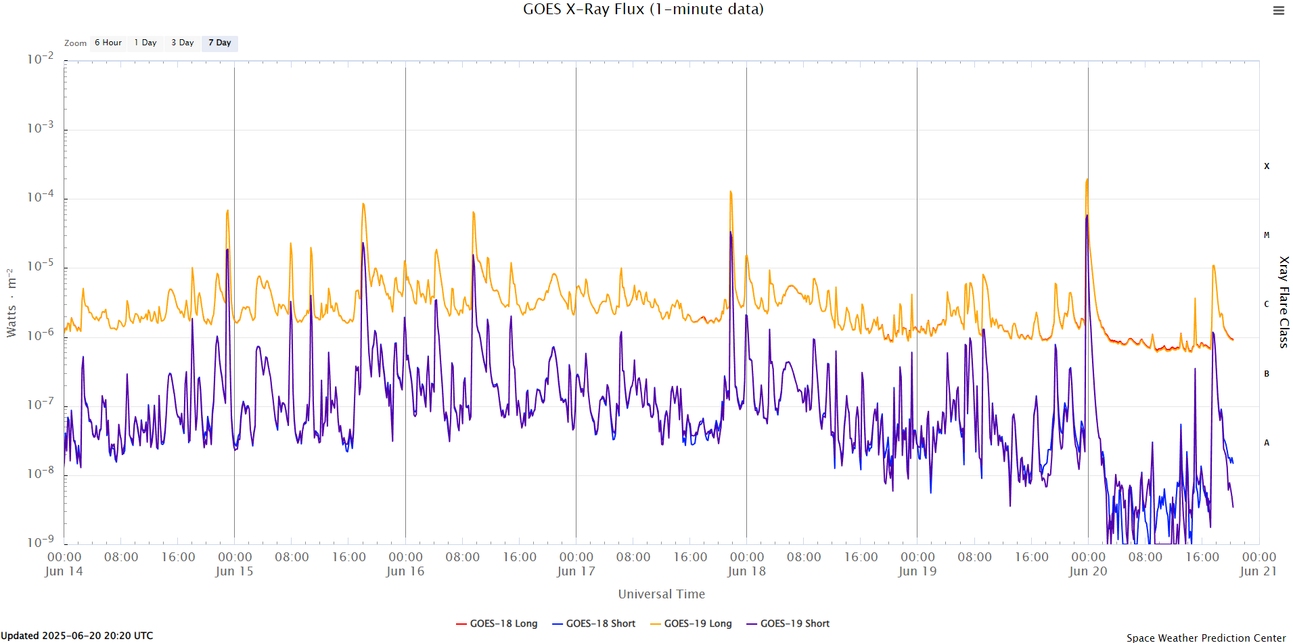Image resolution: width=1293 pixels, height=643 pixels.
Task: Open the chart hamburger context menu
Action: tap(1278, 11)
